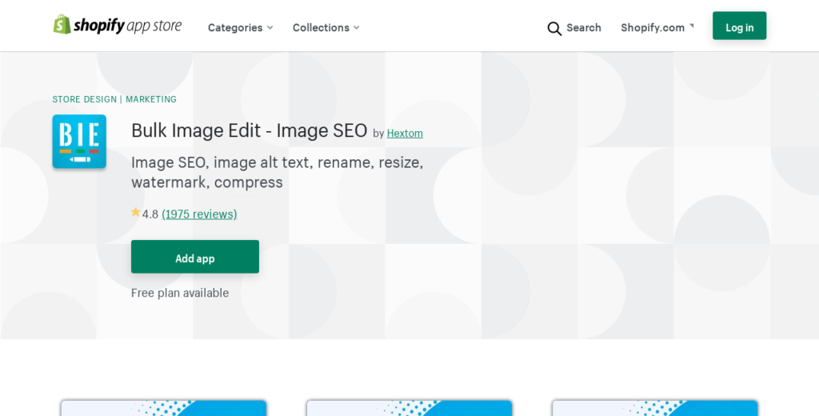Open the Collections dropdown menu
Viewport: 819px width, 416px height.
click(x=326, y=28)
